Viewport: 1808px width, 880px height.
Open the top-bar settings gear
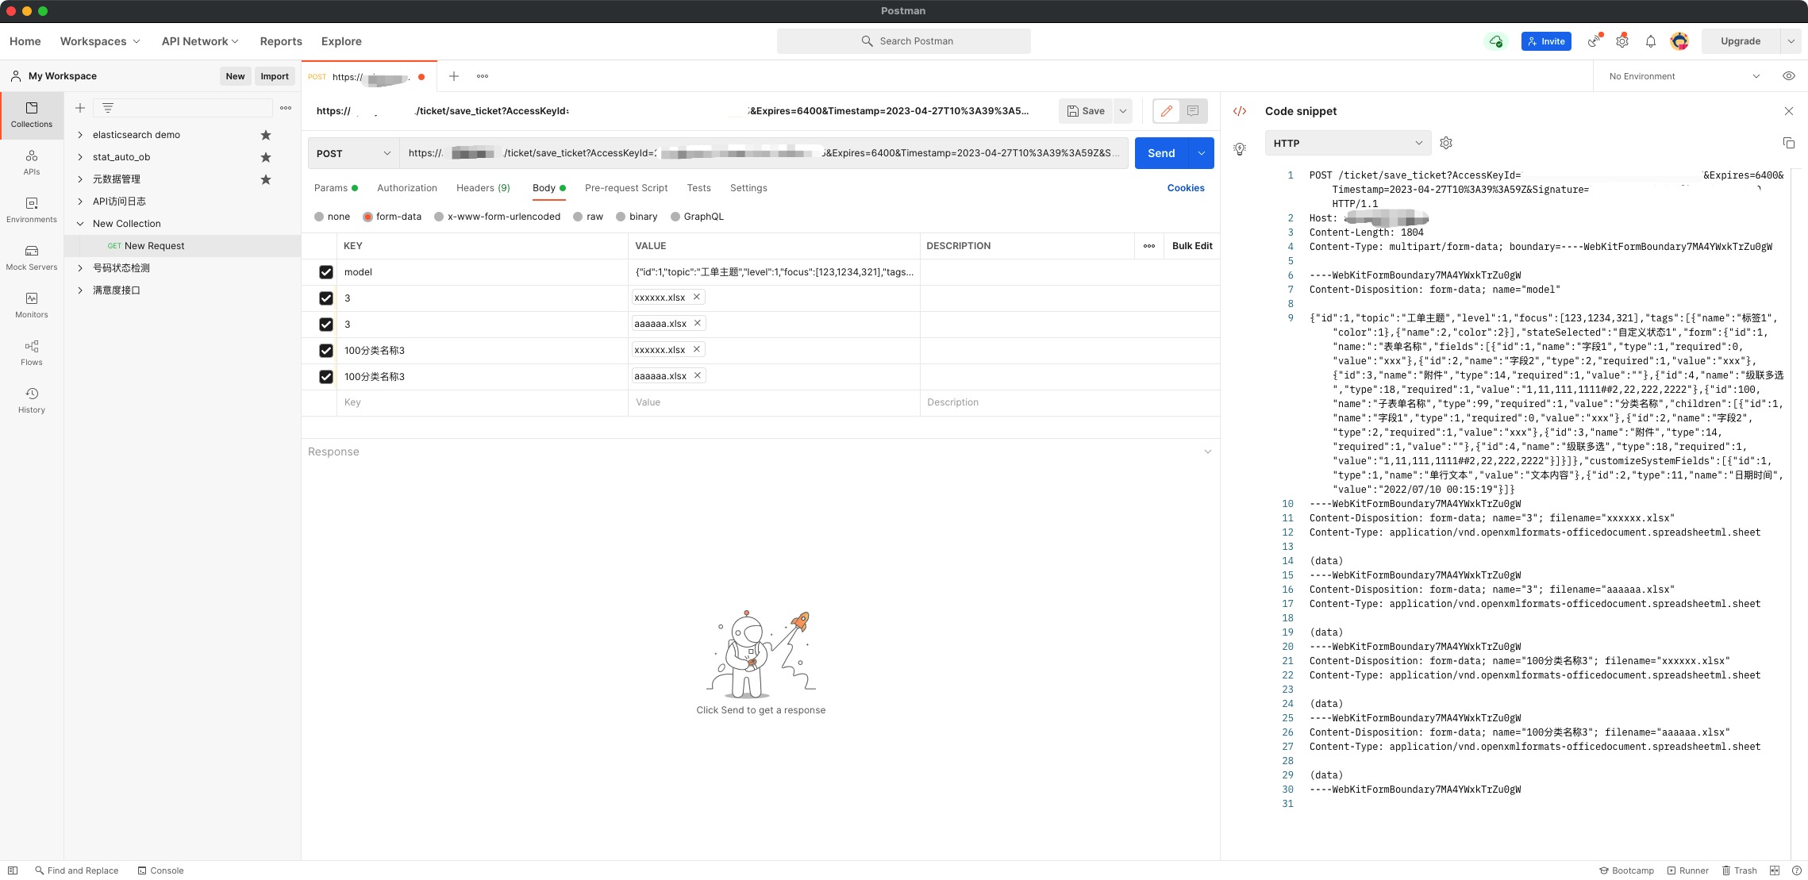[x=1622, y=41]
